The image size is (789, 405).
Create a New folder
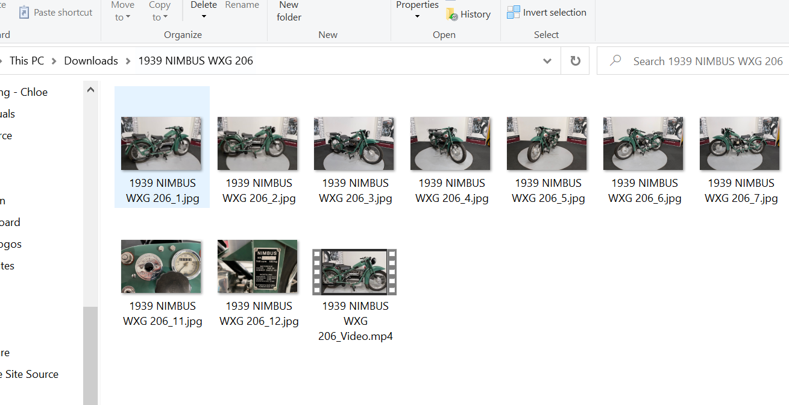289,11
